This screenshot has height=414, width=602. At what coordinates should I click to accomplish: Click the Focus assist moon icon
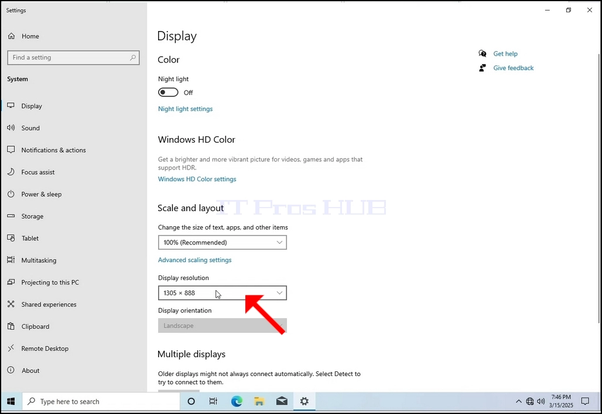pos(11,172)
